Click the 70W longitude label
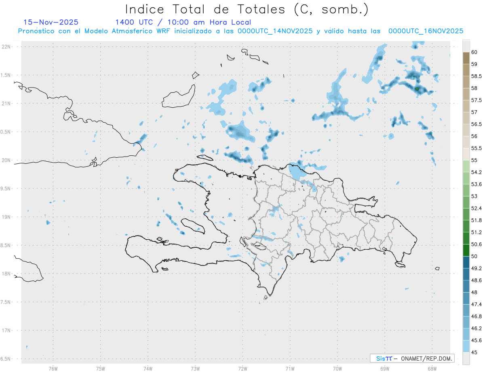Screen dimensions: 485x374 tap(337, 368)
